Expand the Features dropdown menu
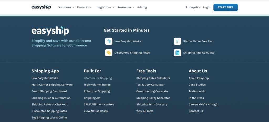Viewport: 269px width, 122px height. click(84, 7)
